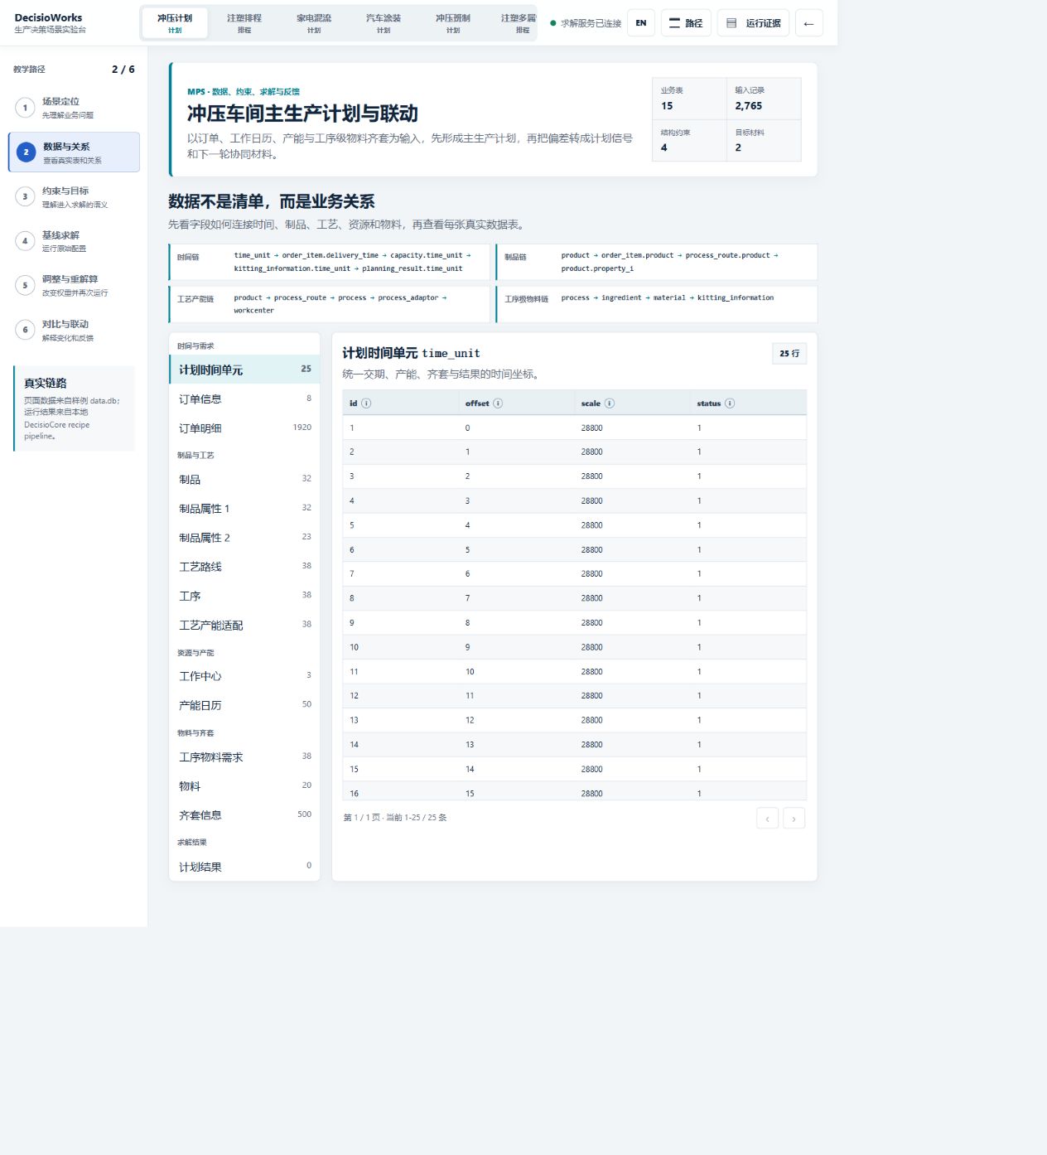The height and width of the screenshot is (1155, 1047).
Task: Open step 3 约束与目标 circle
Action: coord(25,196)
